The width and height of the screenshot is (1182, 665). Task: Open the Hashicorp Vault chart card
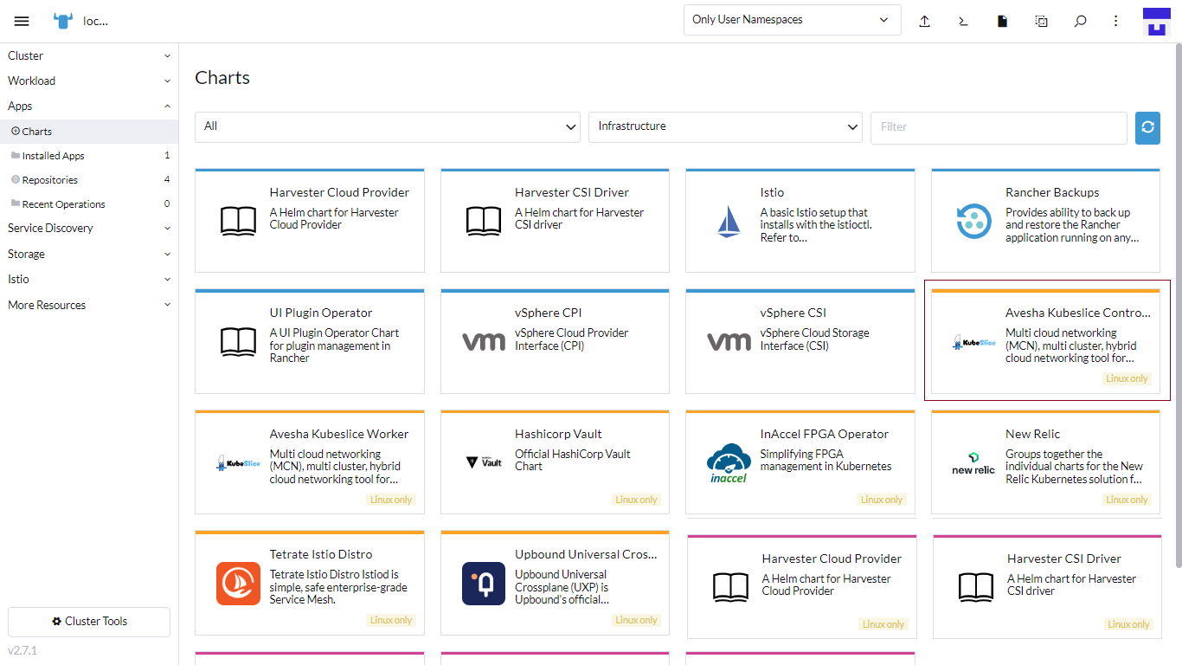click(x=555, y=462)
